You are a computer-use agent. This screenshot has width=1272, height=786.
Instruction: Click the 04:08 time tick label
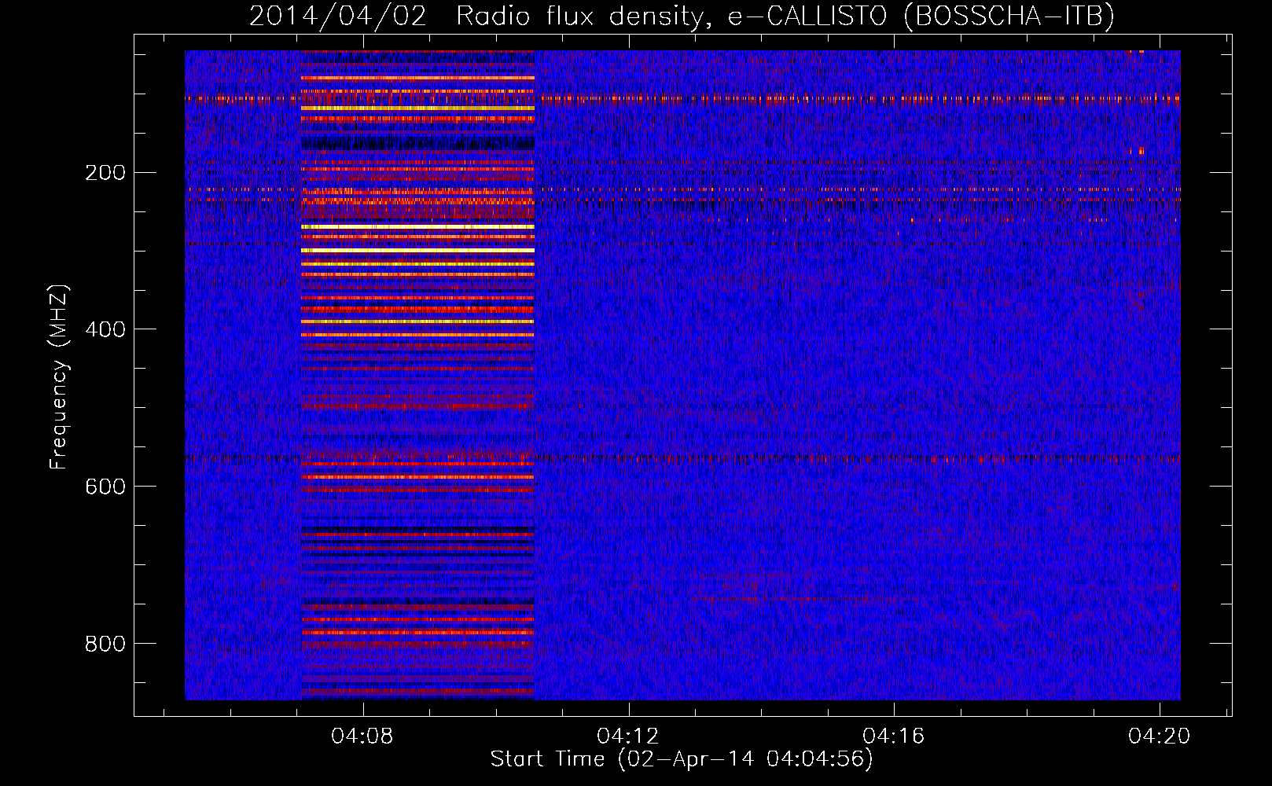[x=362, y=736]
